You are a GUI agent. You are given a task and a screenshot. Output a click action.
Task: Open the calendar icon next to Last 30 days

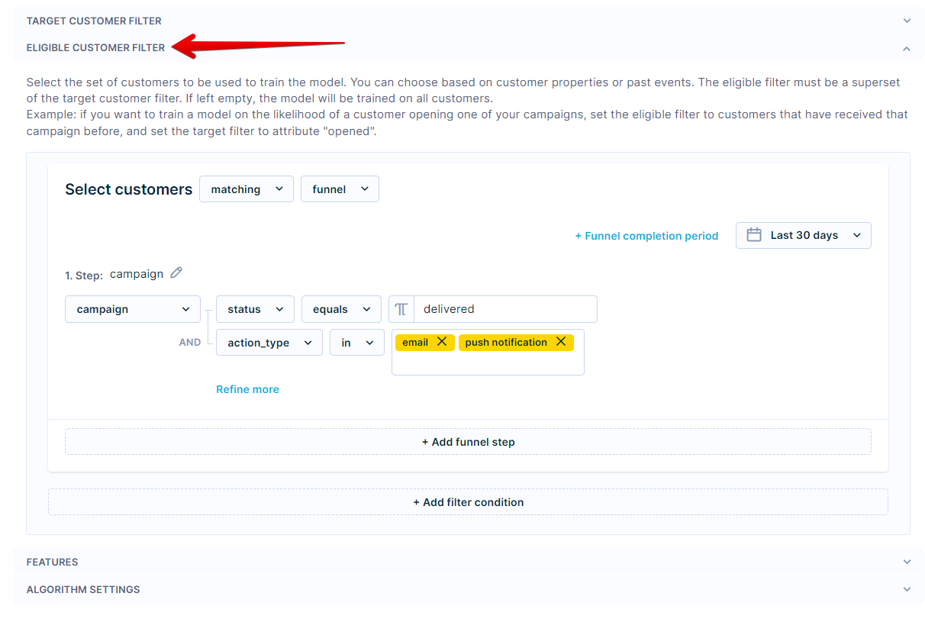tap(754, 235)
